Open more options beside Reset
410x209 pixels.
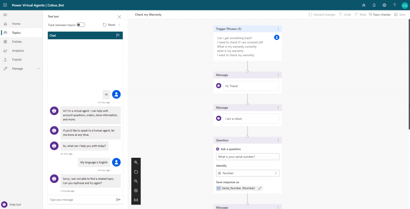(119, 25)
